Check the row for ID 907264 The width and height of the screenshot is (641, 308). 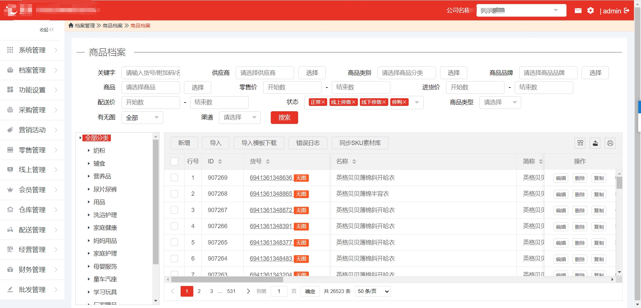click(x=174, y=259)
